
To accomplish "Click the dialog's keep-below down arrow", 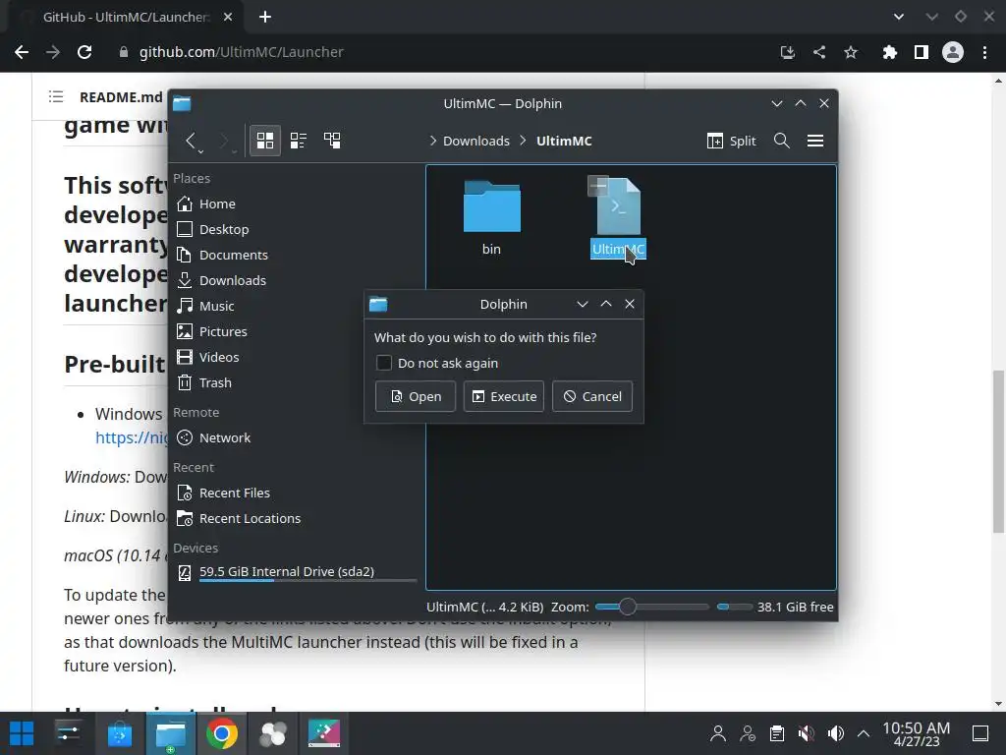I will 583,305.
